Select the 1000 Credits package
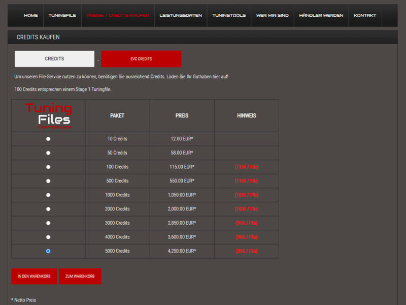This screenshot has height=305, width=406. 48,195
